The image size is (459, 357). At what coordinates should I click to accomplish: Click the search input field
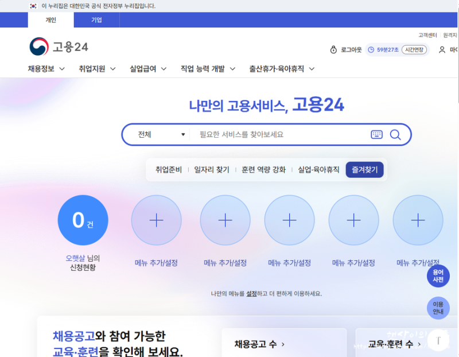279,134
